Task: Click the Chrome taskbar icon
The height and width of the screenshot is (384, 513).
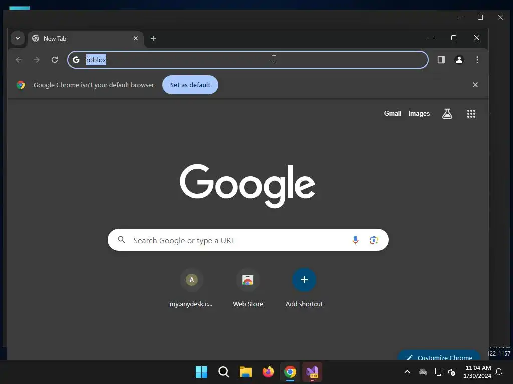Action: tap(290, 372)
